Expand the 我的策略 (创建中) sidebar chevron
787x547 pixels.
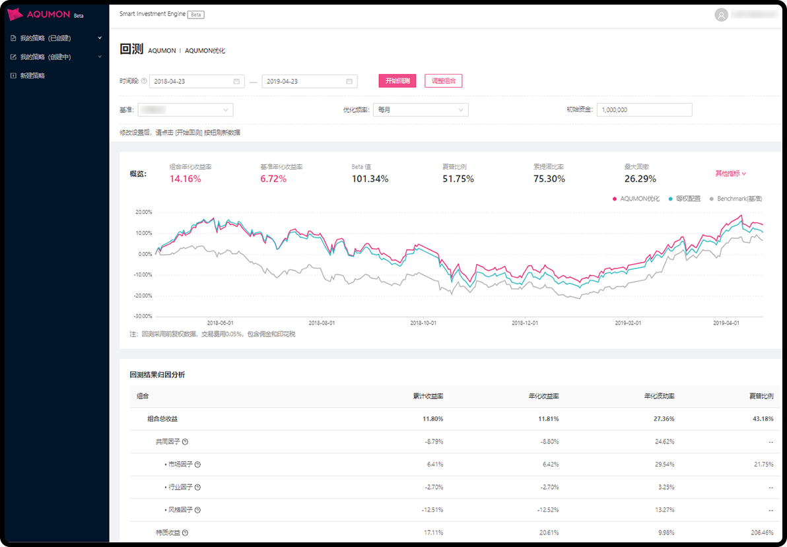tap(100, 57)
